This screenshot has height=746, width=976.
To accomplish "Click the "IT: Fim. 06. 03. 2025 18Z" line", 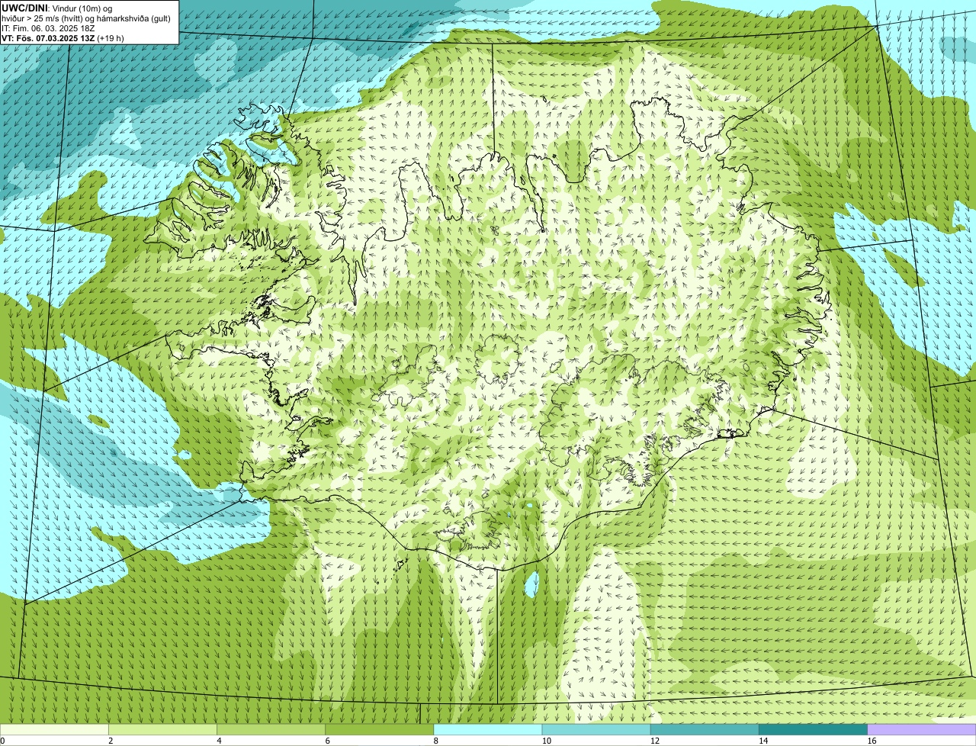I will point(48,28).
